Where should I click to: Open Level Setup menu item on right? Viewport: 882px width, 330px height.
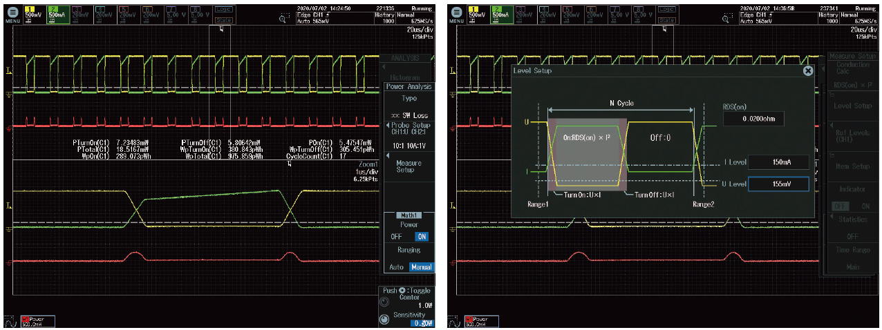click(852, 106)
